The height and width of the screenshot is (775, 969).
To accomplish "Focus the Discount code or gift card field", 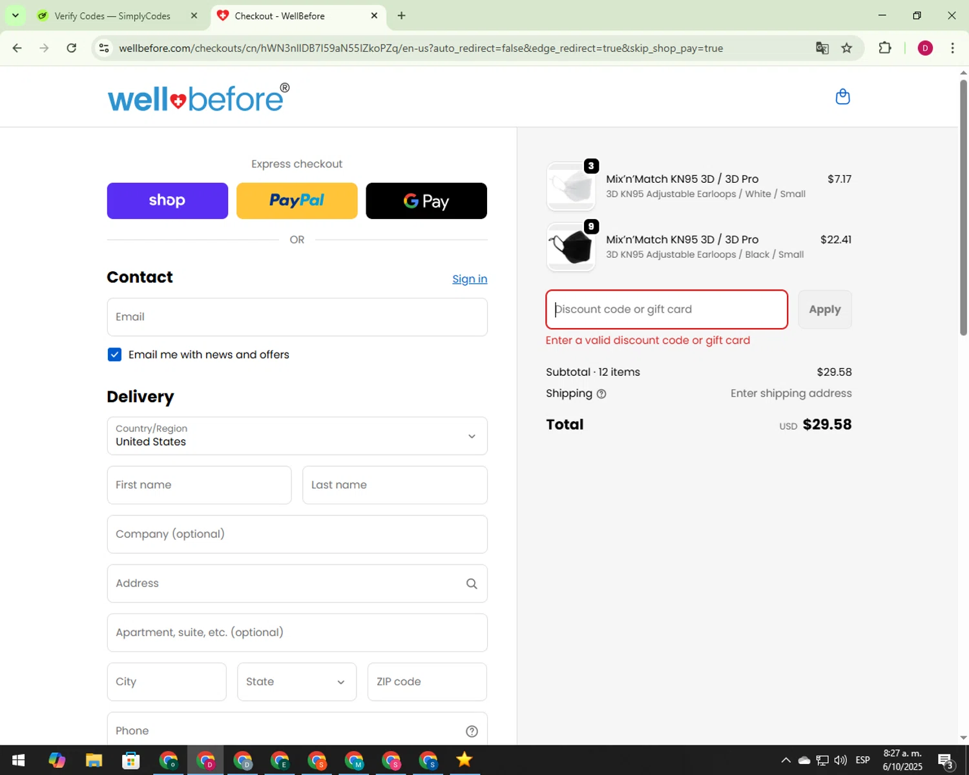I will [667, 309].
